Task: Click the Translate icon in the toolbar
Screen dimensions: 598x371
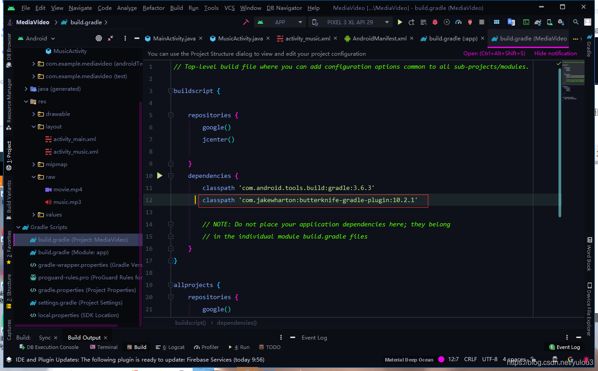Action: tap(511, 22)
